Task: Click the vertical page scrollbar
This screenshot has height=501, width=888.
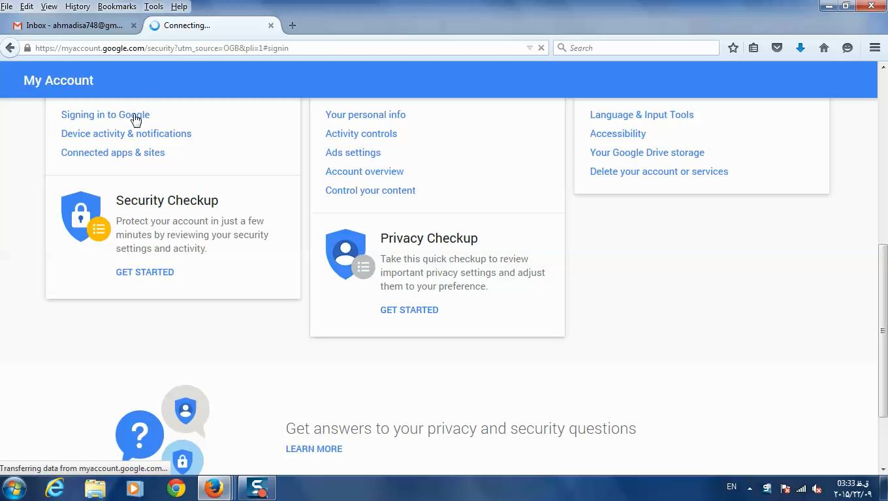Action: click(x=883, y=331)
